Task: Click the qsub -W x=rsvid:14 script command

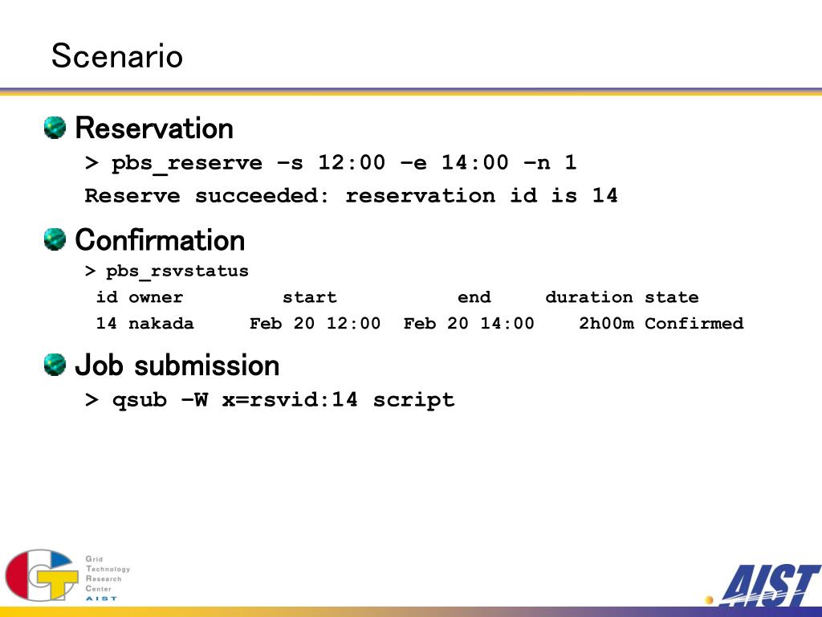Action: [270, 400]
